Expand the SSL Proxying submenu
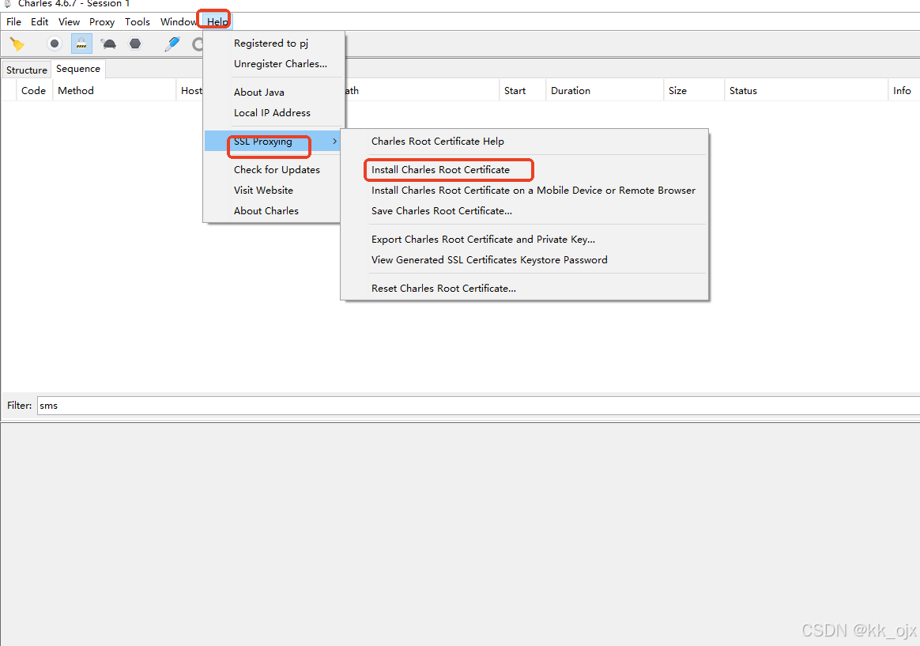 point(273,142)
